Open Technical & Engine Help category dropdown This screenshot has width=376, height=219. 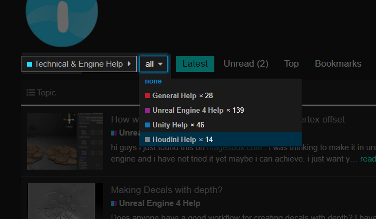[x=79, y=64]
